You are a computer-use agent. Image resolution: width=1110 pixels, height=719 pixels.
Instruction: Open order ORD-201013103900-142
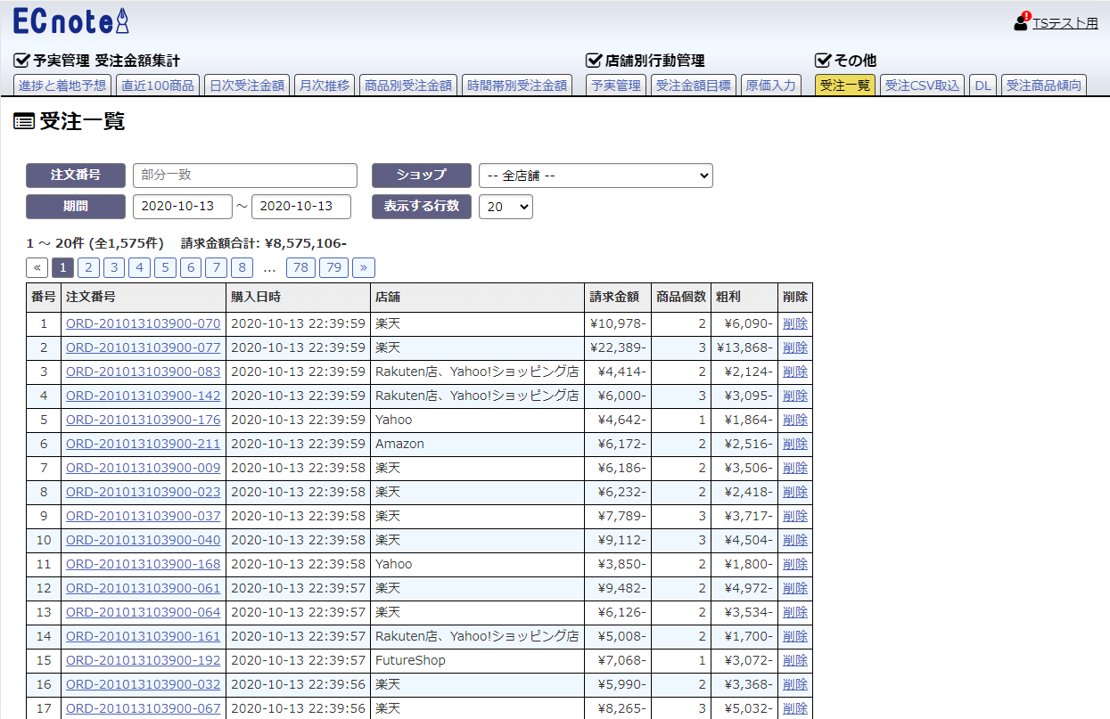(x=143, y=396)
